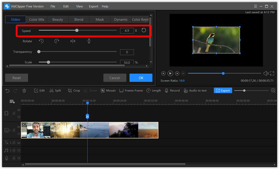This screenshot has width=279, height=169.
Task: Switch to the Blend tab
Action: (x=78, y=19)
